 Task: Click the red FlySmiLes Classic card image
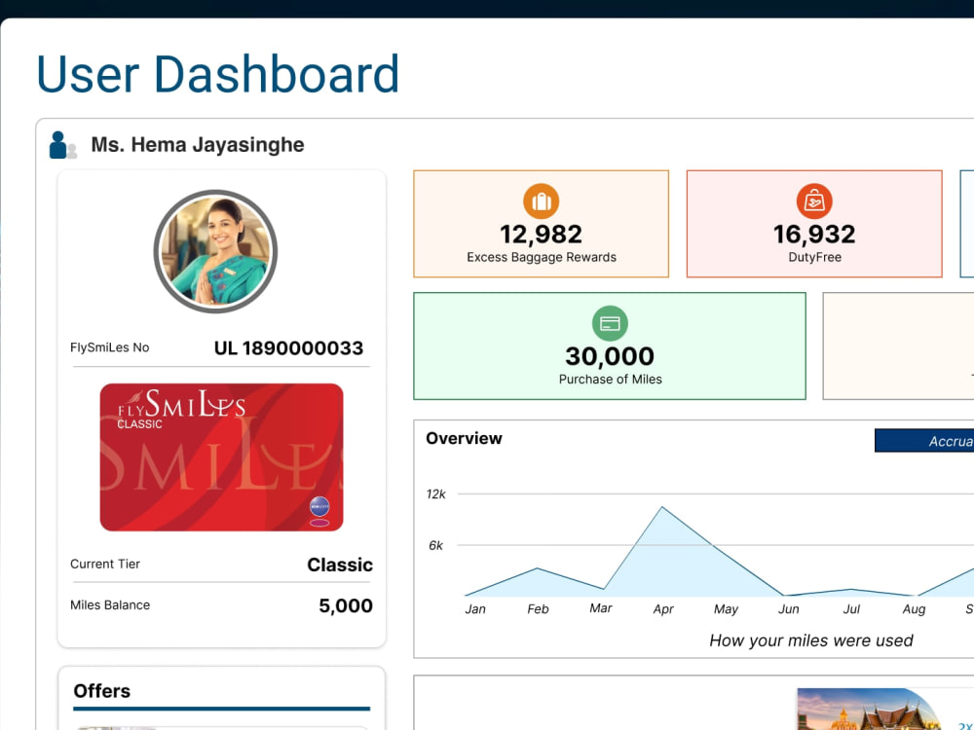[x=221, y=456]
